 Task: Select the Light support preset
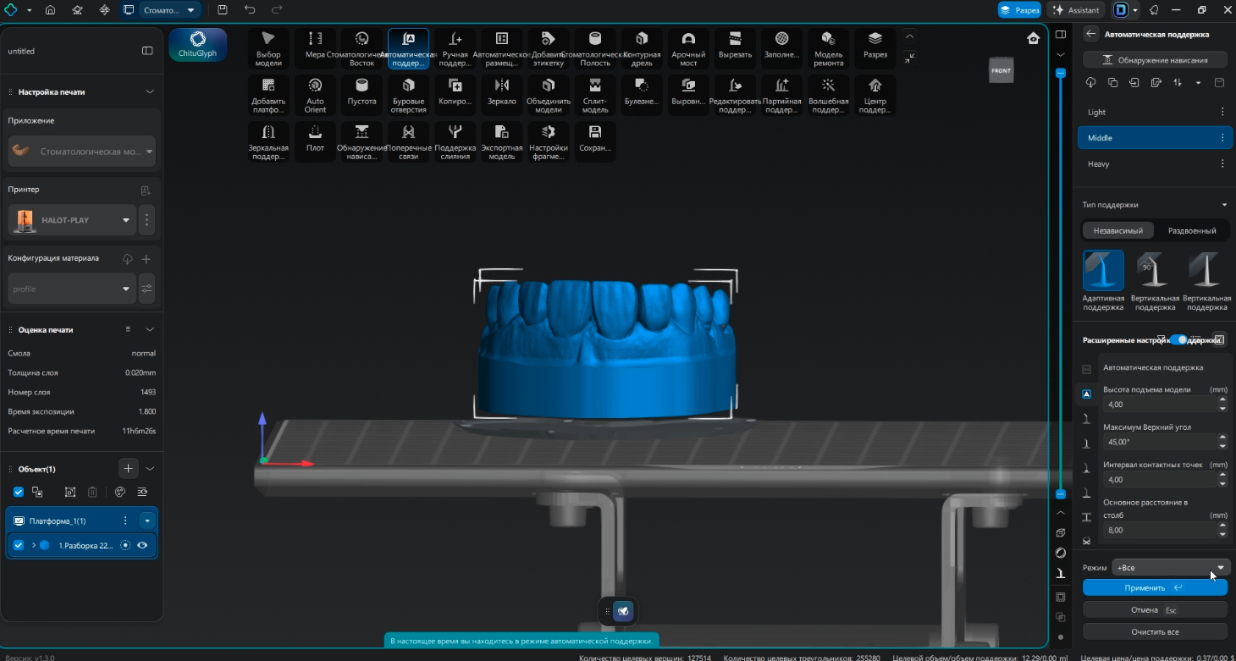pyautogui.click(x=1155, y=112)
